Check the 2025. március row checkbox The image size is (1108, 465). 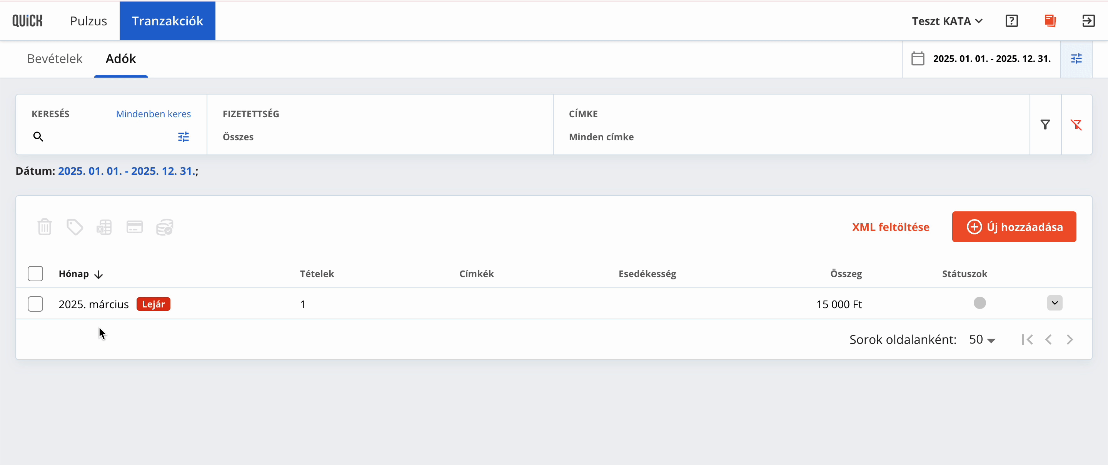(x=35, y=304)
